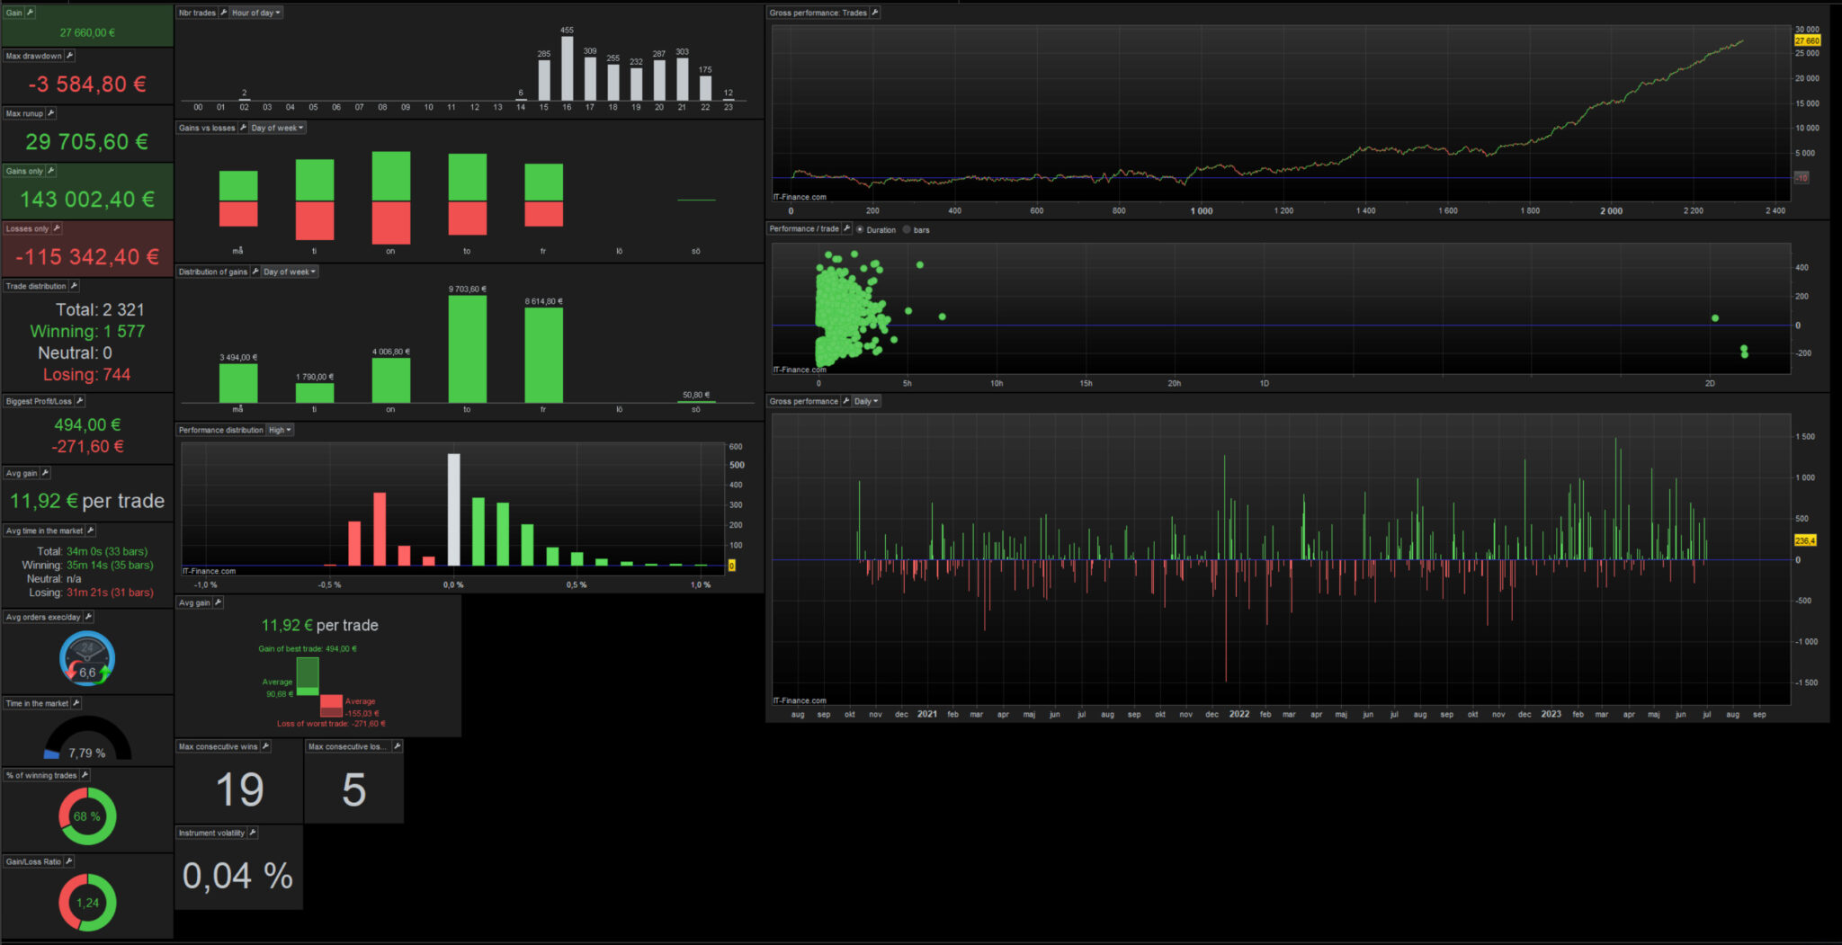The width and height of the screenshot is (1842, 945).
Task: Click the Max consecutive losses wrench icon
Action: pyautogui.click(x=397, y=746)
